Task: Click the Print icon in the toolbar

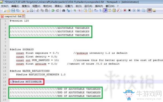Action: (x=32, y=10)
